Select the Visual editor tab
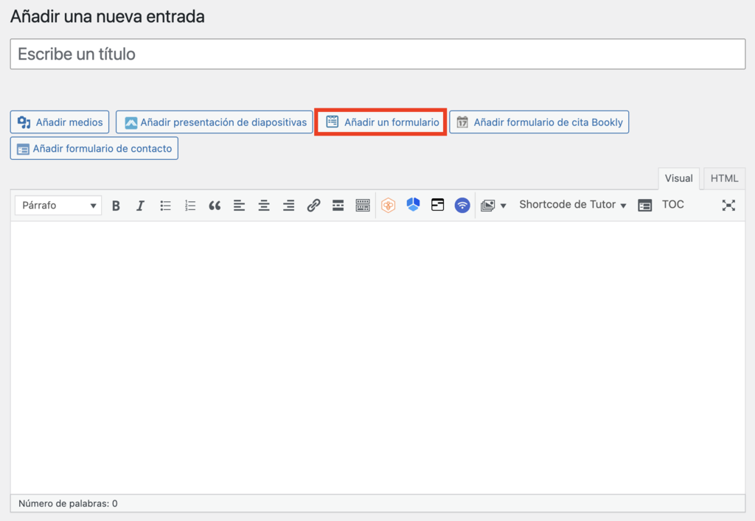755x521 pixels. 678,178
